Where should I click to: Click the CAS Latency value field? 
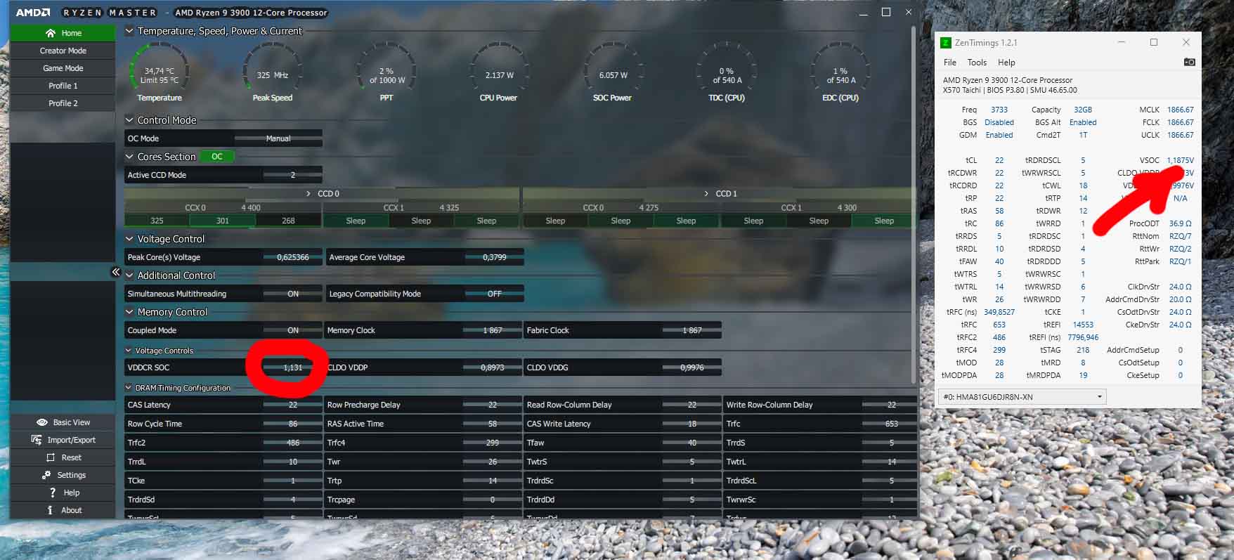[x=293, y=405]
